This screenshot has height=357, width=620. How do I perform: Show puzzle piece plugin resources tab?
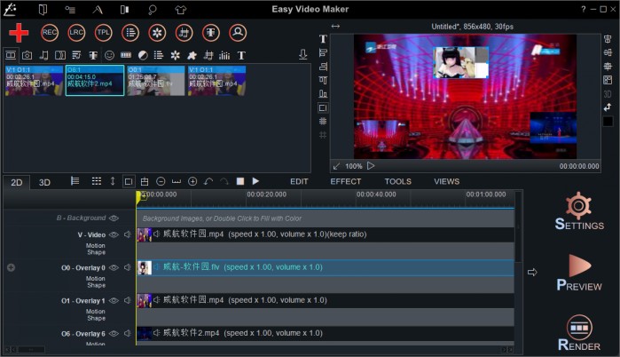tap(192, 55)
